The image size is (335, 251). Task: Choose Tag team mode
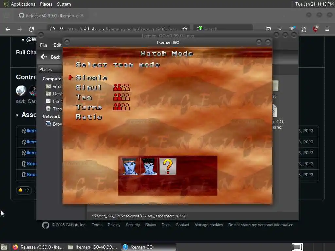pyautogui.click(x=84, y=97)
